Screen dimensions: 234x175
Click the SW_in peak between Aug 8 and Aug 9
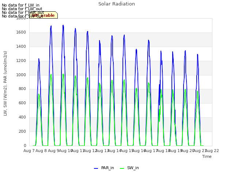point(51,74)
